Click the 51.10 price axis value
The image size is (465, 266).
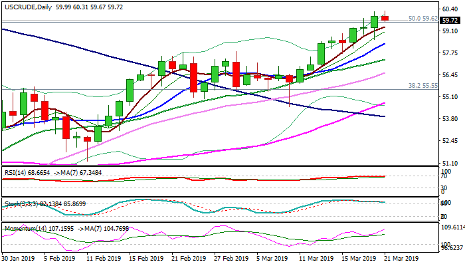(451, 163)
